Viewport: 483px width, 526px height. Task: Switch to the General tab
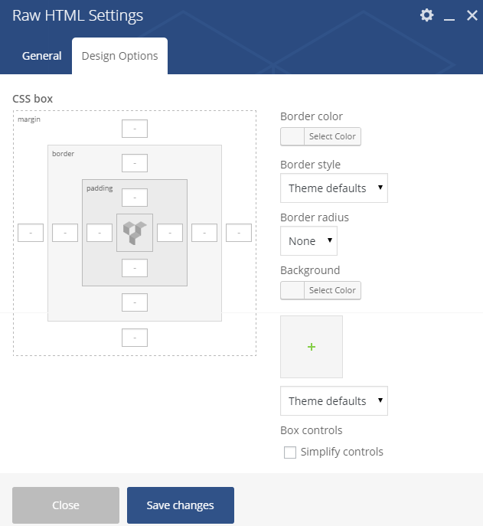coord(41,56)
